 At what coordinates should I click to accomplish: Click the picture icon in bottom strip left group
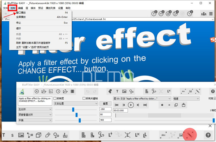pyautogui.click(x=21, y=135)
